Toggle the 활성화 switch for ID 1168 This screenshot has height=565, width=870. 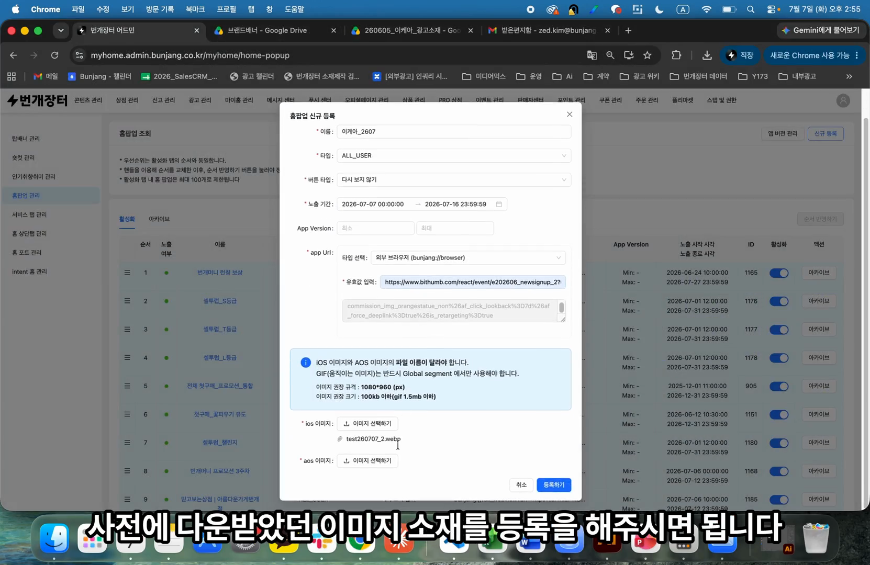coord(778,471)
